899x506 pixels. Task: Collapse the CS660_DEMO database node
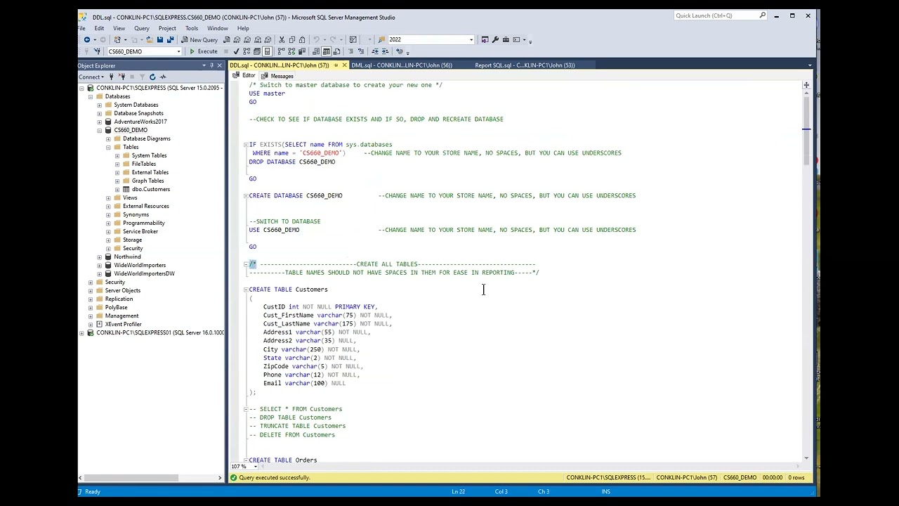[99, 130]
